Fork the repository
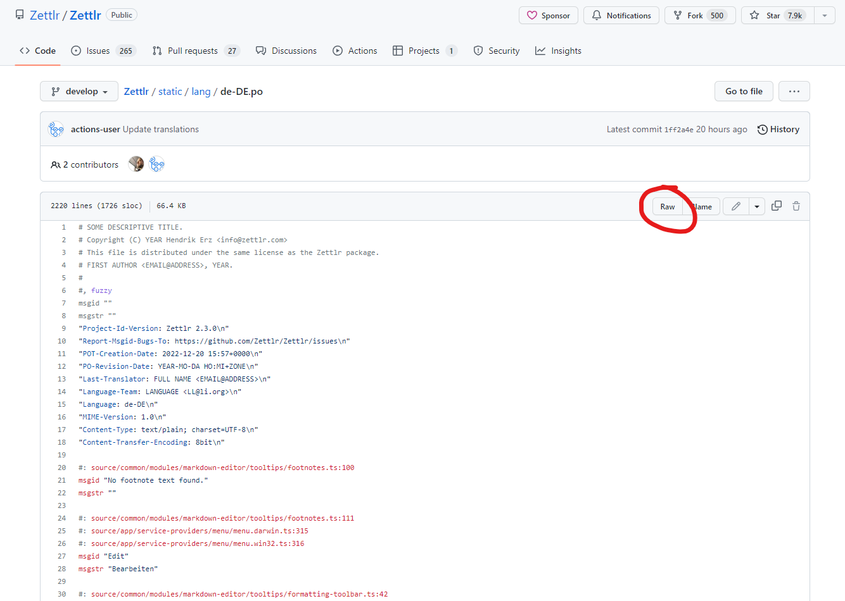Viewport: 845px width, 601px height. pyautogui.click(x=700, y=15)
